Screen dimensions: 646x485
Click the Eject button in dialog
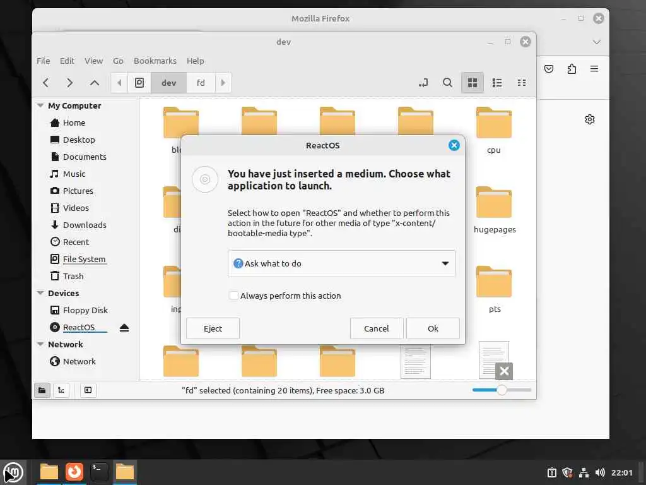213,328
